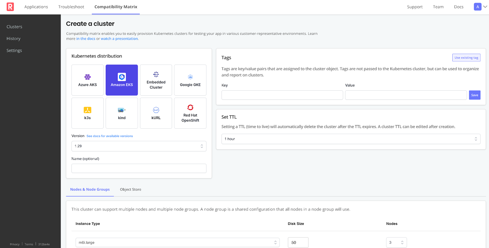Choose the kURL distribution tile
The height and width of the screenshot is (248, 489).
coord(156,113)
